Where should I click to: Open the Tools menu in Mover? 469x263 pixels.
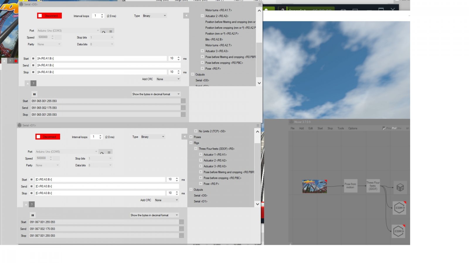340,128
